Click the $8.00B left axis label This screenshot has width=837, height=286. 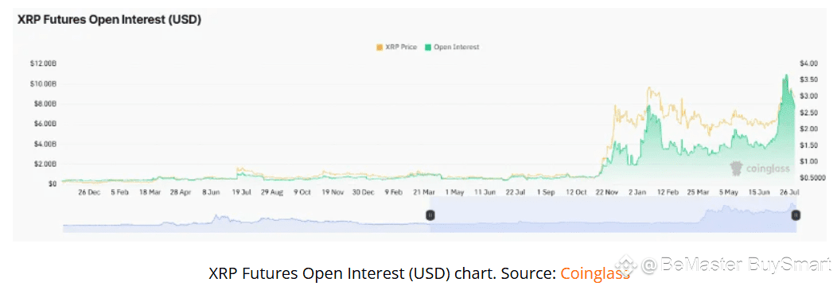pos(45,103)
